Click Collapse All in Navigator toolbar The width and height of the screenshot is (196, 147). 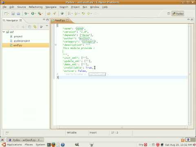click(x=30, y=27)
